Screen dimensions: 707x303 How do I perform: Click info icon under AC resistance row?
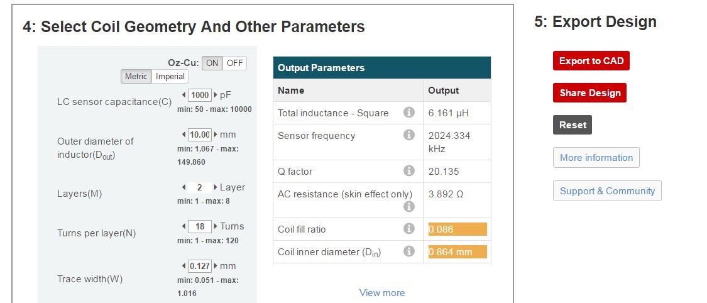[x=409, y=206]
